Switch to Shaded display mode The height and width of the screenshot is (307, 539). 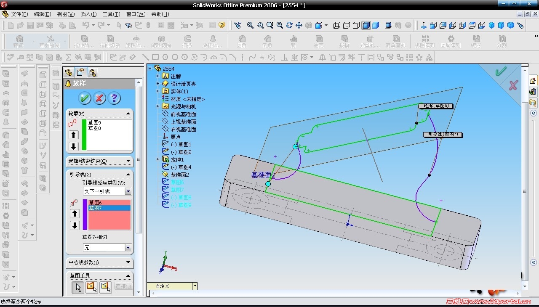click(x=375, y=25)
